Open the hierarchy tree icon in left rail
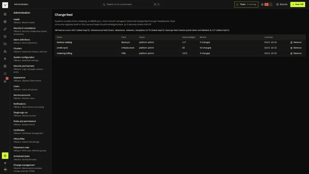The width and height of the screenshot is (309, 174). coord(5,51)
